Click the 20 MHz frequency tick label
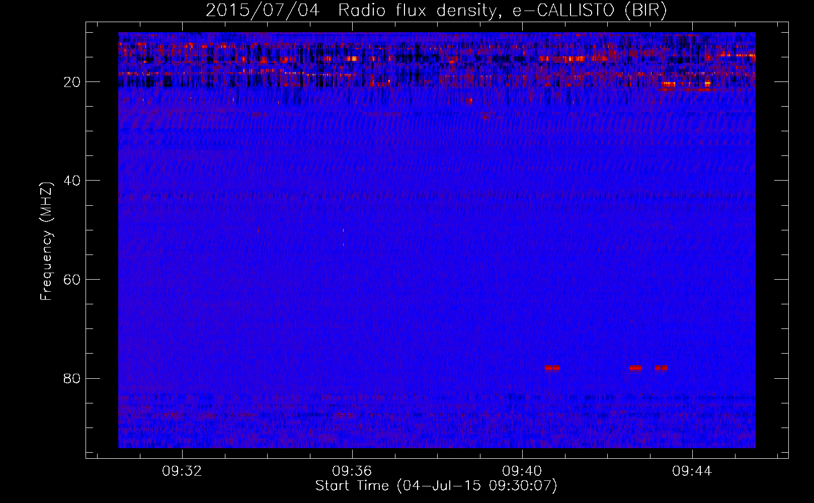This screenshot has height=503, width=814. pyautogui.click(x=72, y=82)
